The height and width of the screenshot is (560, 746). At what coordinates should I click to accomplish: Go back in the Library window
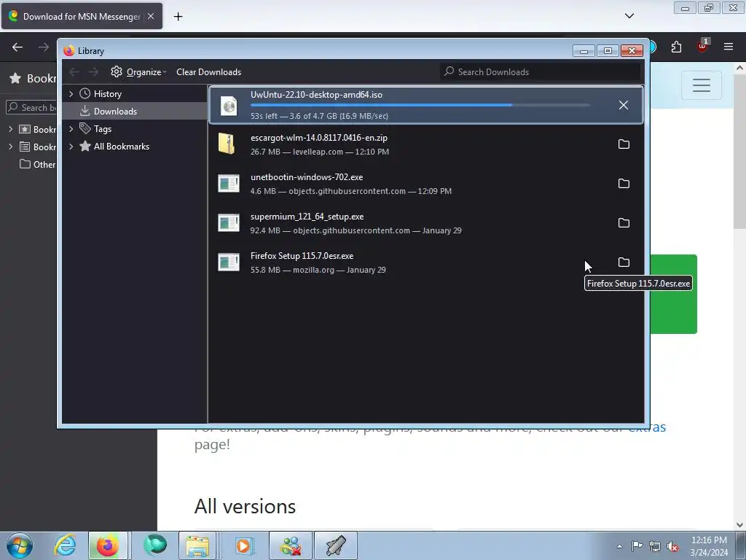pyautogui.click(x=74, y=72)
